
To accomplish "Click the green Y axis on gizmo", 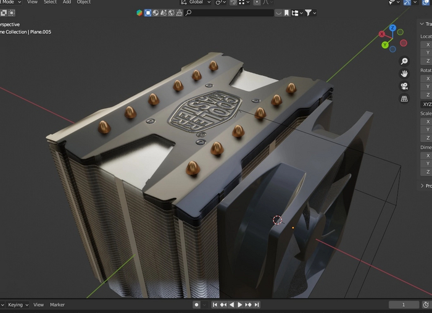I will coord(385,45).
